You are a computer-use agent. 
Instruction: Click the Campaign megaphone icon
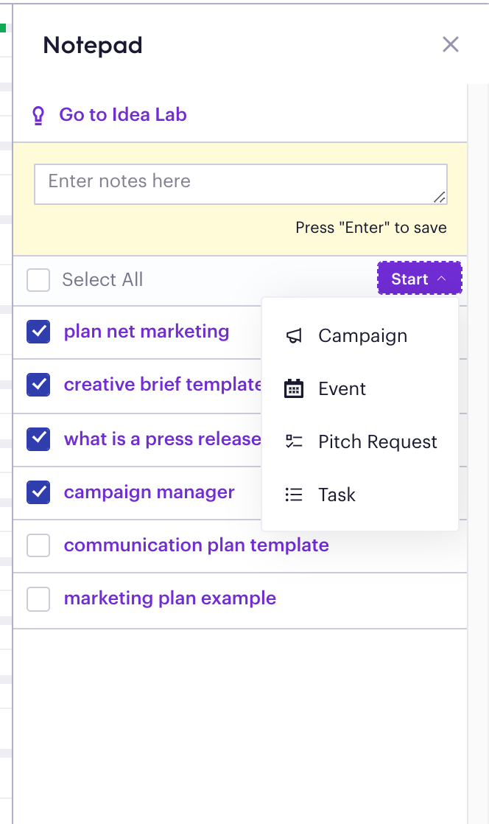point(294,336)
